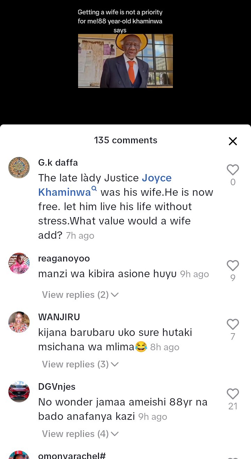Tap the reaganoyoo username
Screen dimensions: 251x459
64,258
